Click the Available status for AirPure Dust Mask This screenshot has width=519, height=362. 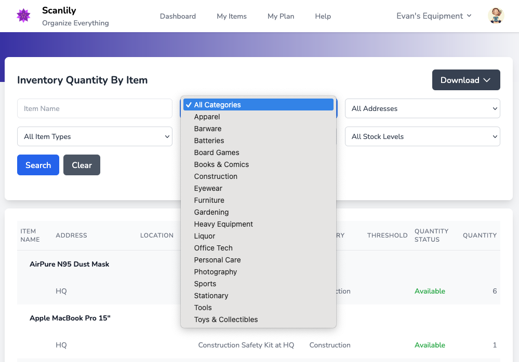pos(430,291)
